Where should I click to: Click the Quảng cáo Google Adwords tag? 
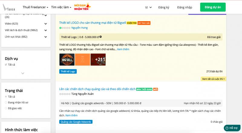pos(76,122)
